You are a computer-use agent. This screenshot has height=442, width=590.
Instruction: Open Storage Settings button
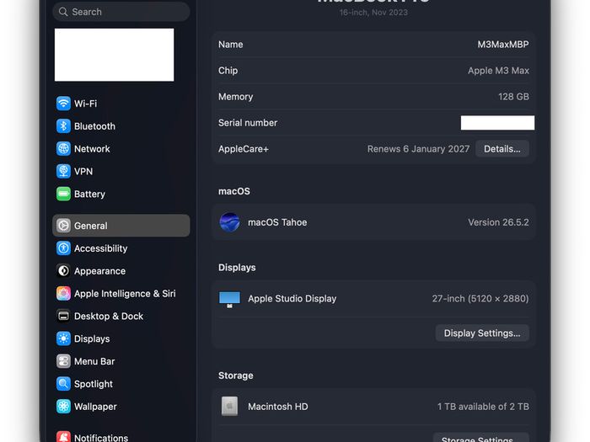point(480,438)
